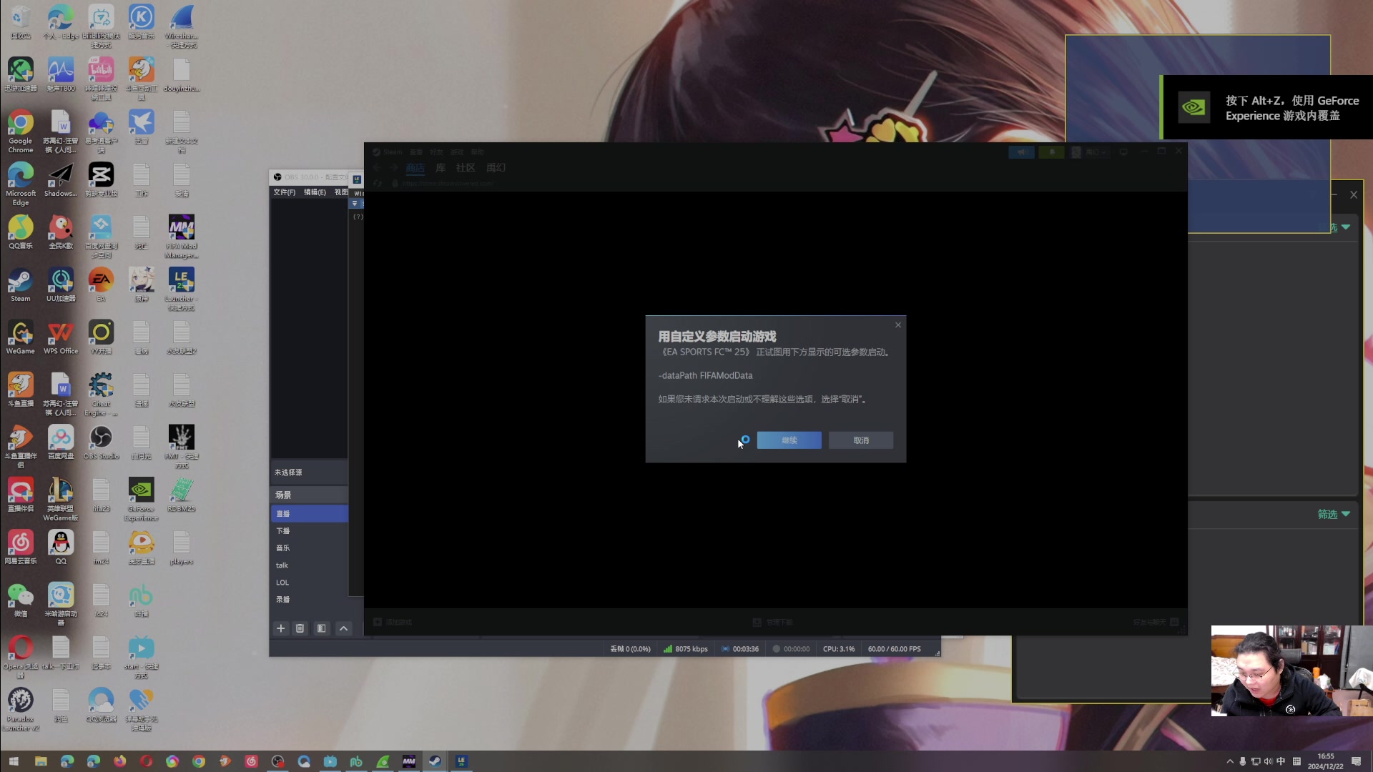1373x772 pixels.
Task: Open the taskbar clock showing 16:55
Action: [1325, 761]
